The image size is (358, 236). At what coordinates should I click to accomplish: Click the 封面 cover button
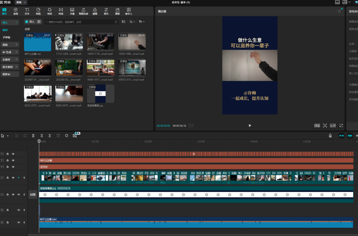(x=32, y=195)
